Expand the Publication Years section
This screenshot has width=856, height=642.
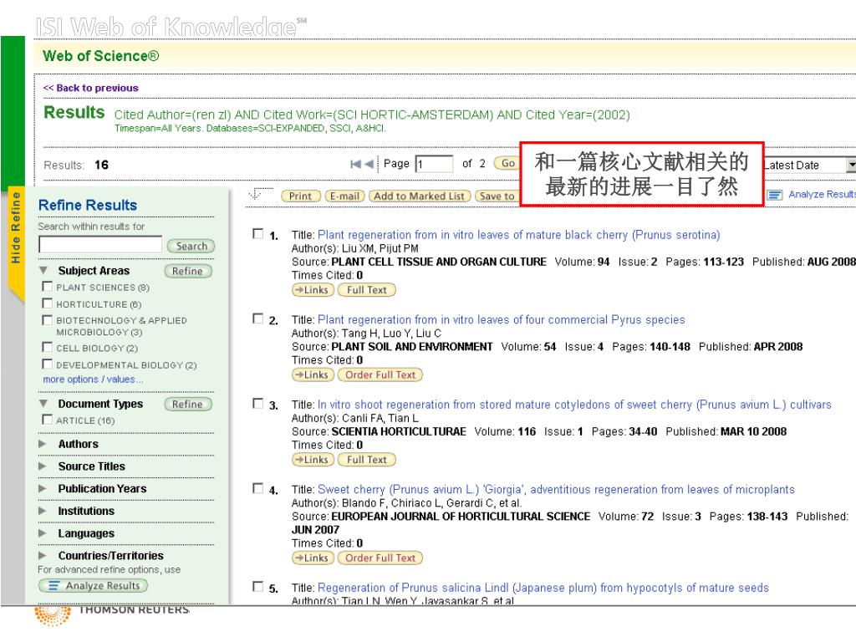tap(43, 488)
